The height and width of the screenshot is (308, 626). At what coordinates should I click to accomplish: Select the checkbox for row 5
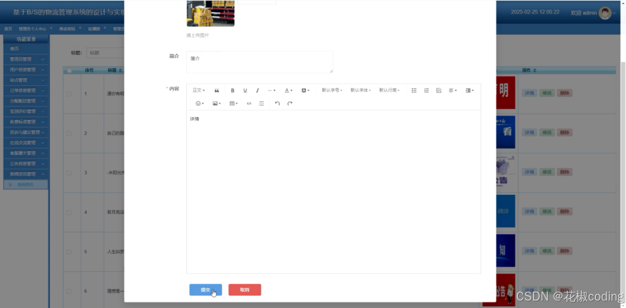[68, 252]
